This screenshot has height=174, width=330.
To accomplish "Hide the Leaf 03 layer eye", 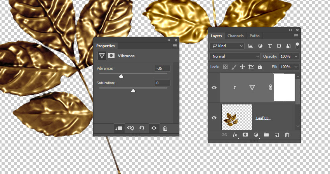I will tap(214, 118).
